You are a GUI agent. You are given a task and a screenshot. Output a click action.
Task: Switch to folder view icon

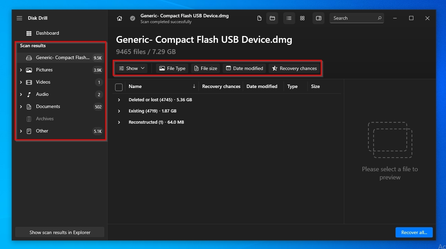tap(272, 18)
